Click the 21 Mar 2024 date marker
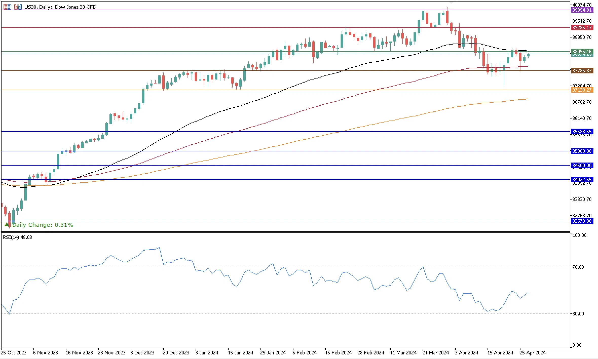 (x=436, y=353)
